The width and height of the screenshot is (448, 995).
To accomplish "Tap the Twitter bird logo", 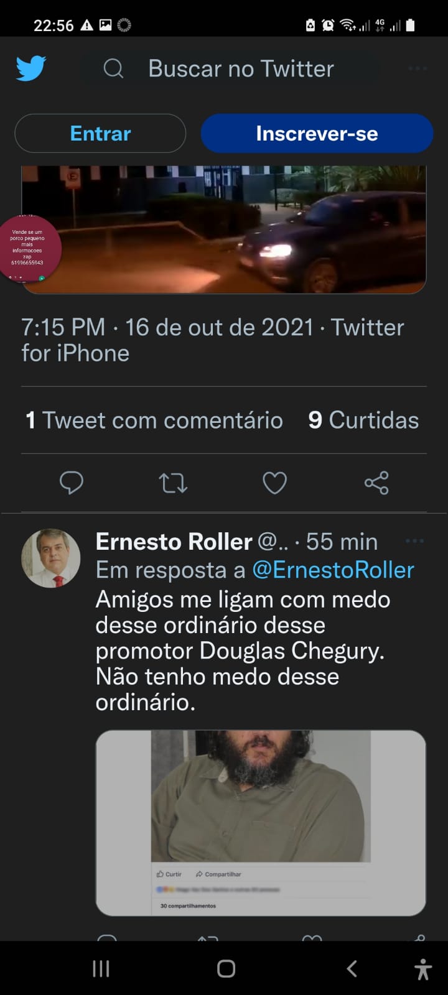I will tap(31, 68).
